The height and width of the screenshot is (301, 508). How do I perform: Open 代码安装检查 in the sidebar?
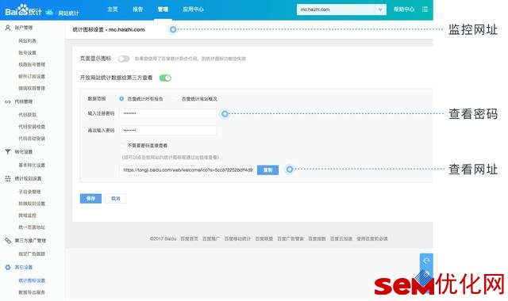click(x=32, y=127)
